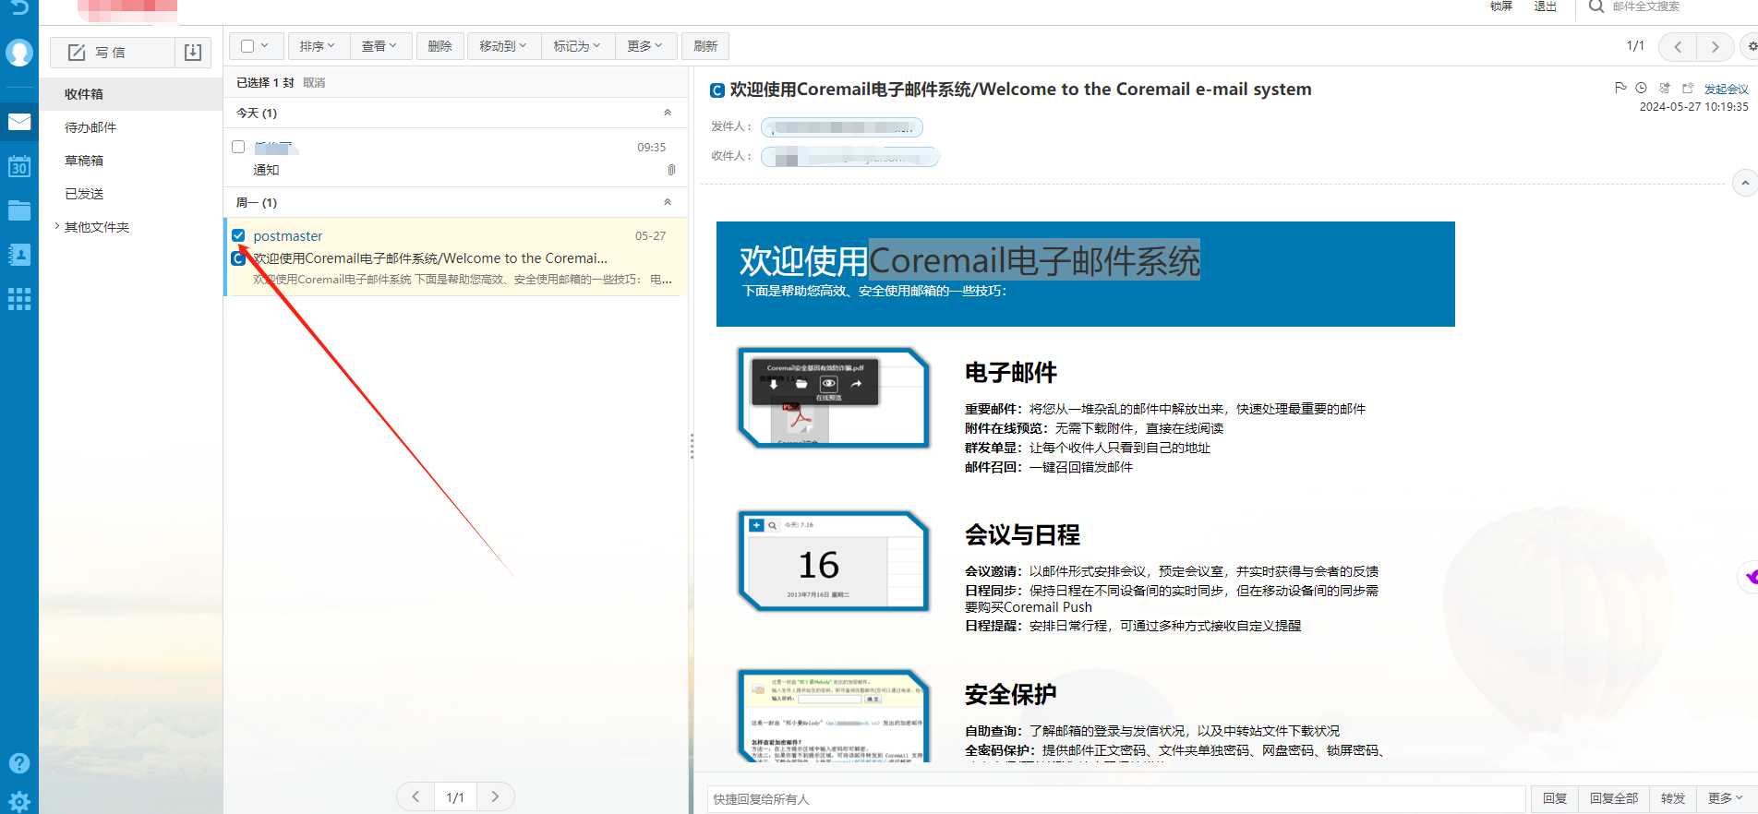Click the gear settings icon near page arrows

tap(1751, 46)
